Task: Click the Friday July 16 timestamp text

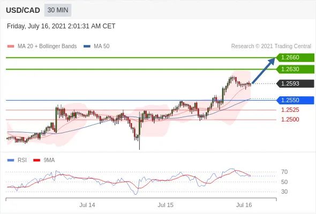Action: pyautogui.click(x=61, y=26)
